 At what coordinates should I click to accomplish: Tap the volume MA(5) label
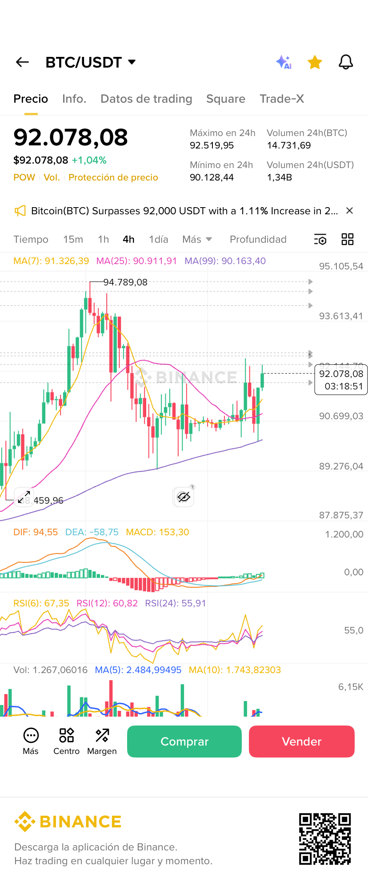tap(138, 670)
